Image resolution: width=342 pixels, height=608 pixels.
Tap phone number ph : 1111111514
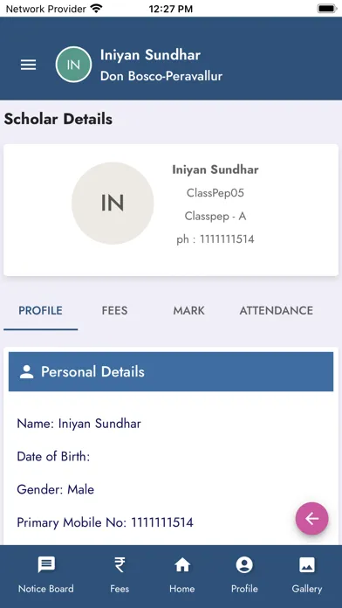pyautogui.click(x=215, y=239)
